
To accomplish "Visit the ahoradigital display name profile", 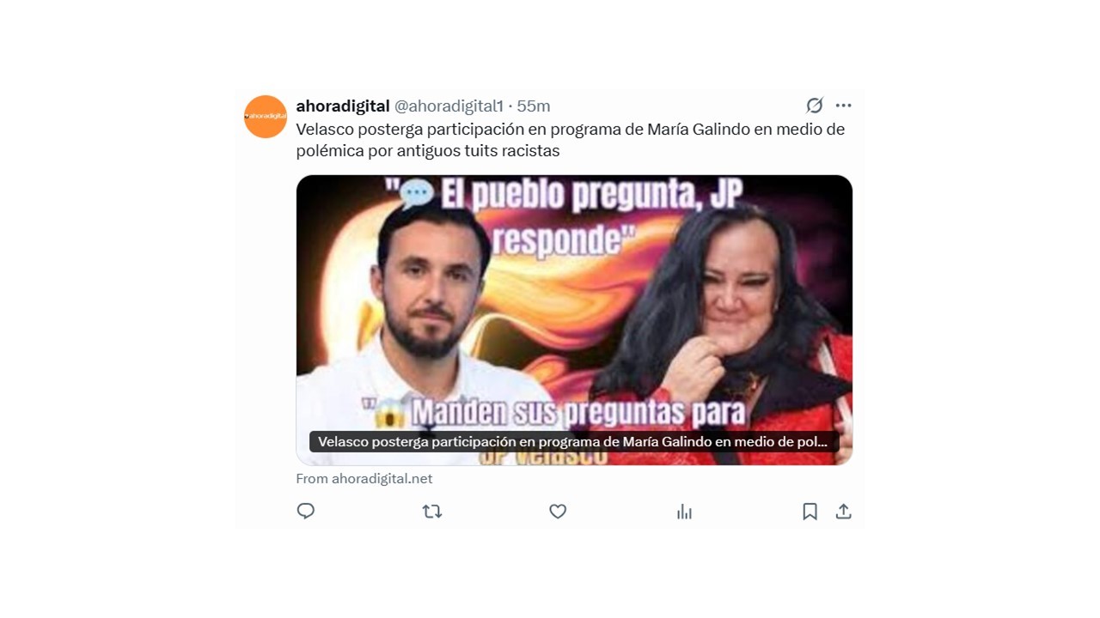I will (x=343, y=106).
